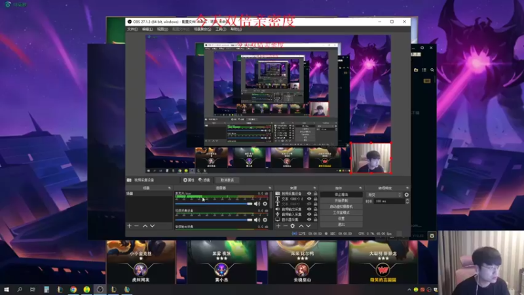Click 开始录制 button
Image resolution: width=524 pixels, height=295 pixels.
point(341,201)
